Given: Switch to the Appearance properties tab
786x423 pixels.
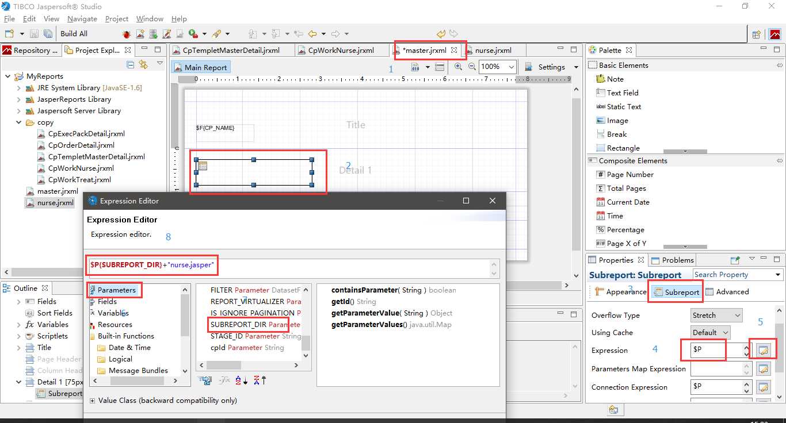Looking at the screenshot, I should 620,291.
